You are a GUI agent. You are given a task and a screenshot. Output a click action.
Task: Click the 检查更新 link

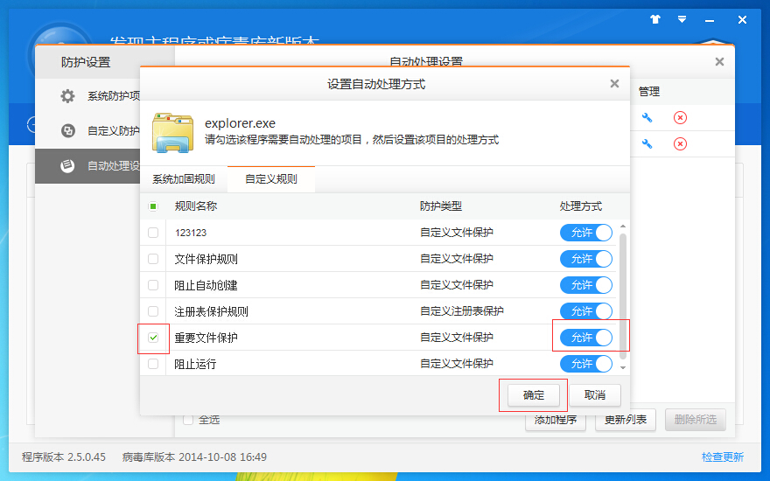[722, 457]
